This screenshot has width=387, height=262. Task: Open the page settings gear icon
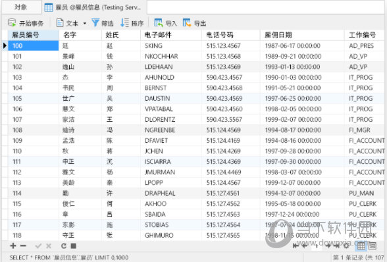[346, 246]
